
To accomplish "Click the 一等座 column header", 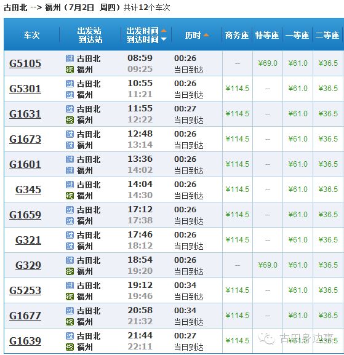I will click(x=297, y=35).
